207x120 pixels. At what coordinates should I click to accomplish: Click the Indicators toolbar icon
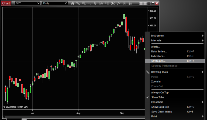tap(113, 3)
